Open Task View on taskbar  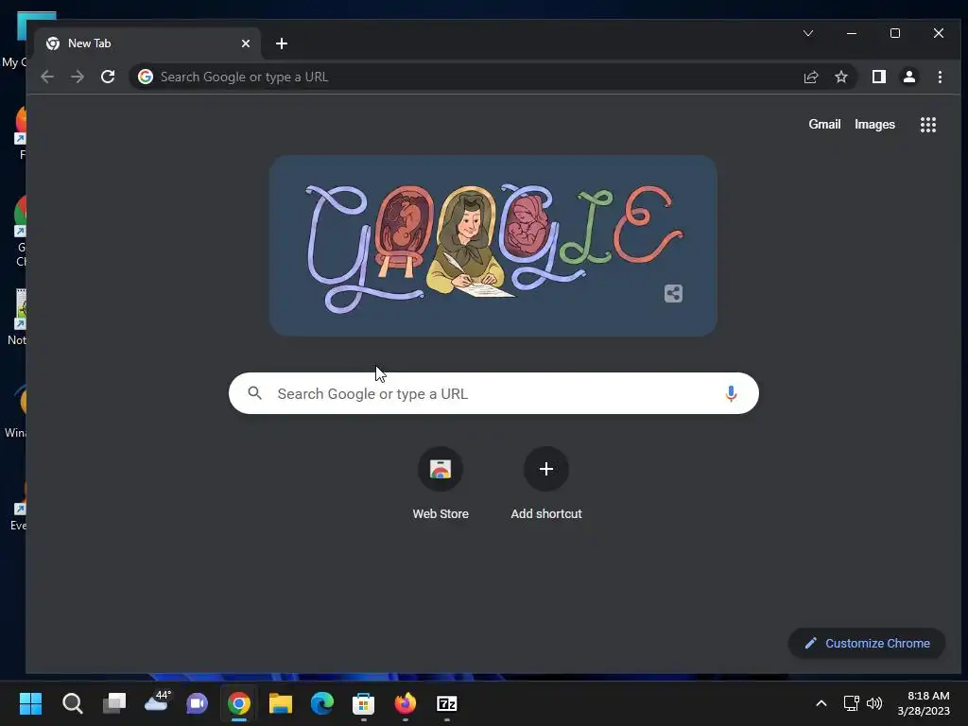tap(114, 703)
